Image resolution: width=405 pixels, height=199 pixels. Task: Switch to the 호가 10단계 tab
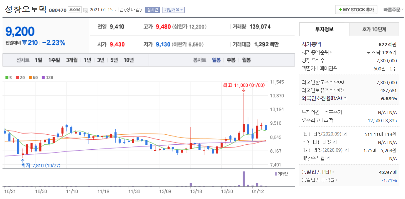(374, 29)
